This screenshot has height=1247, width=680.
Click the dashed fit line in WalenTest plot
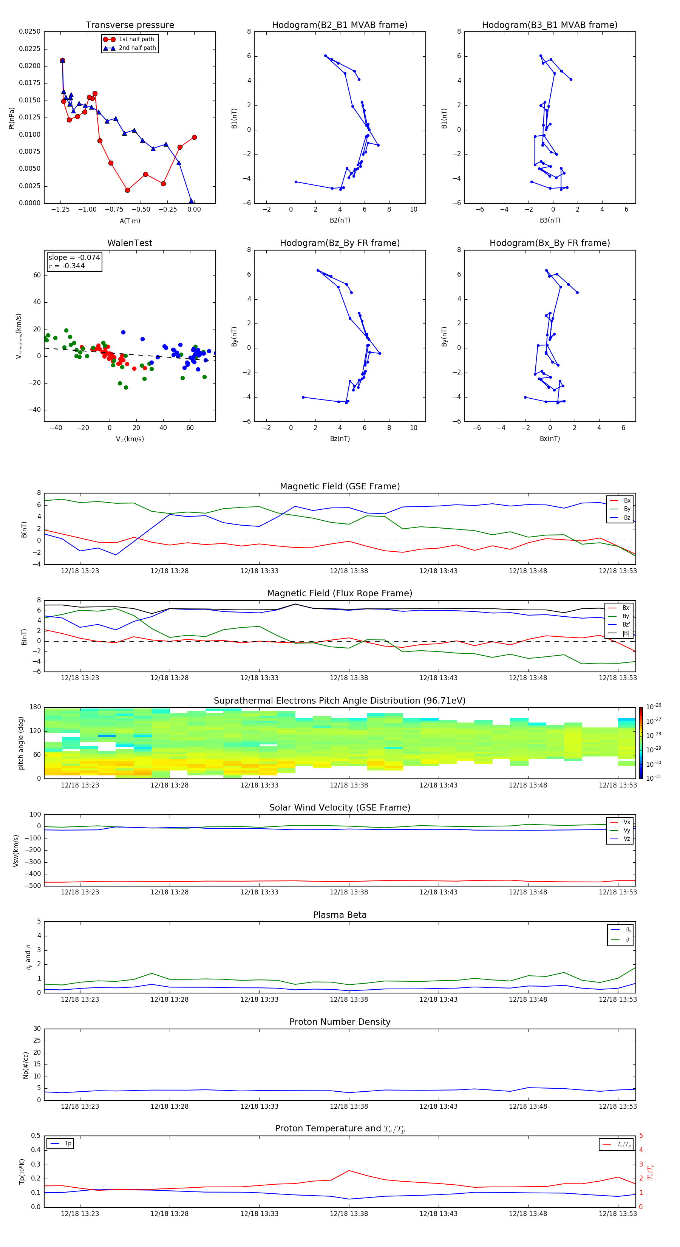[130, 354]
